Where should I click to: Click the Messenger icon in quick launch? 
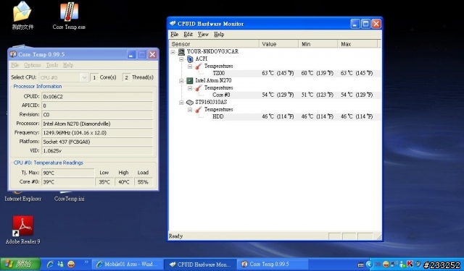pos(60,264)
